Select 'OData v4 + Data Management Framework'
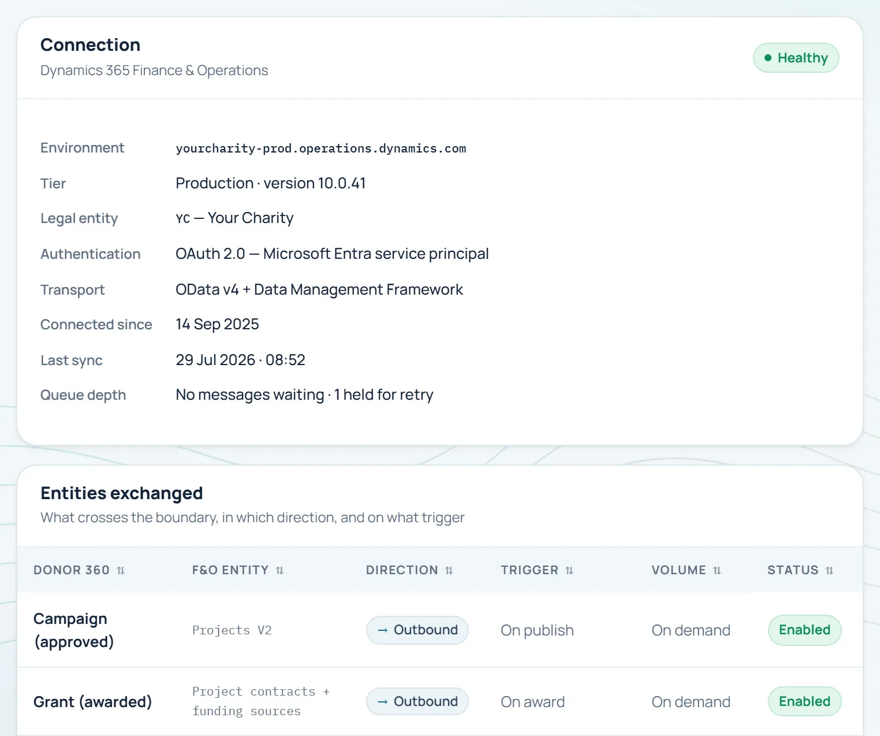The image size is (880, 736). point(319,289)
